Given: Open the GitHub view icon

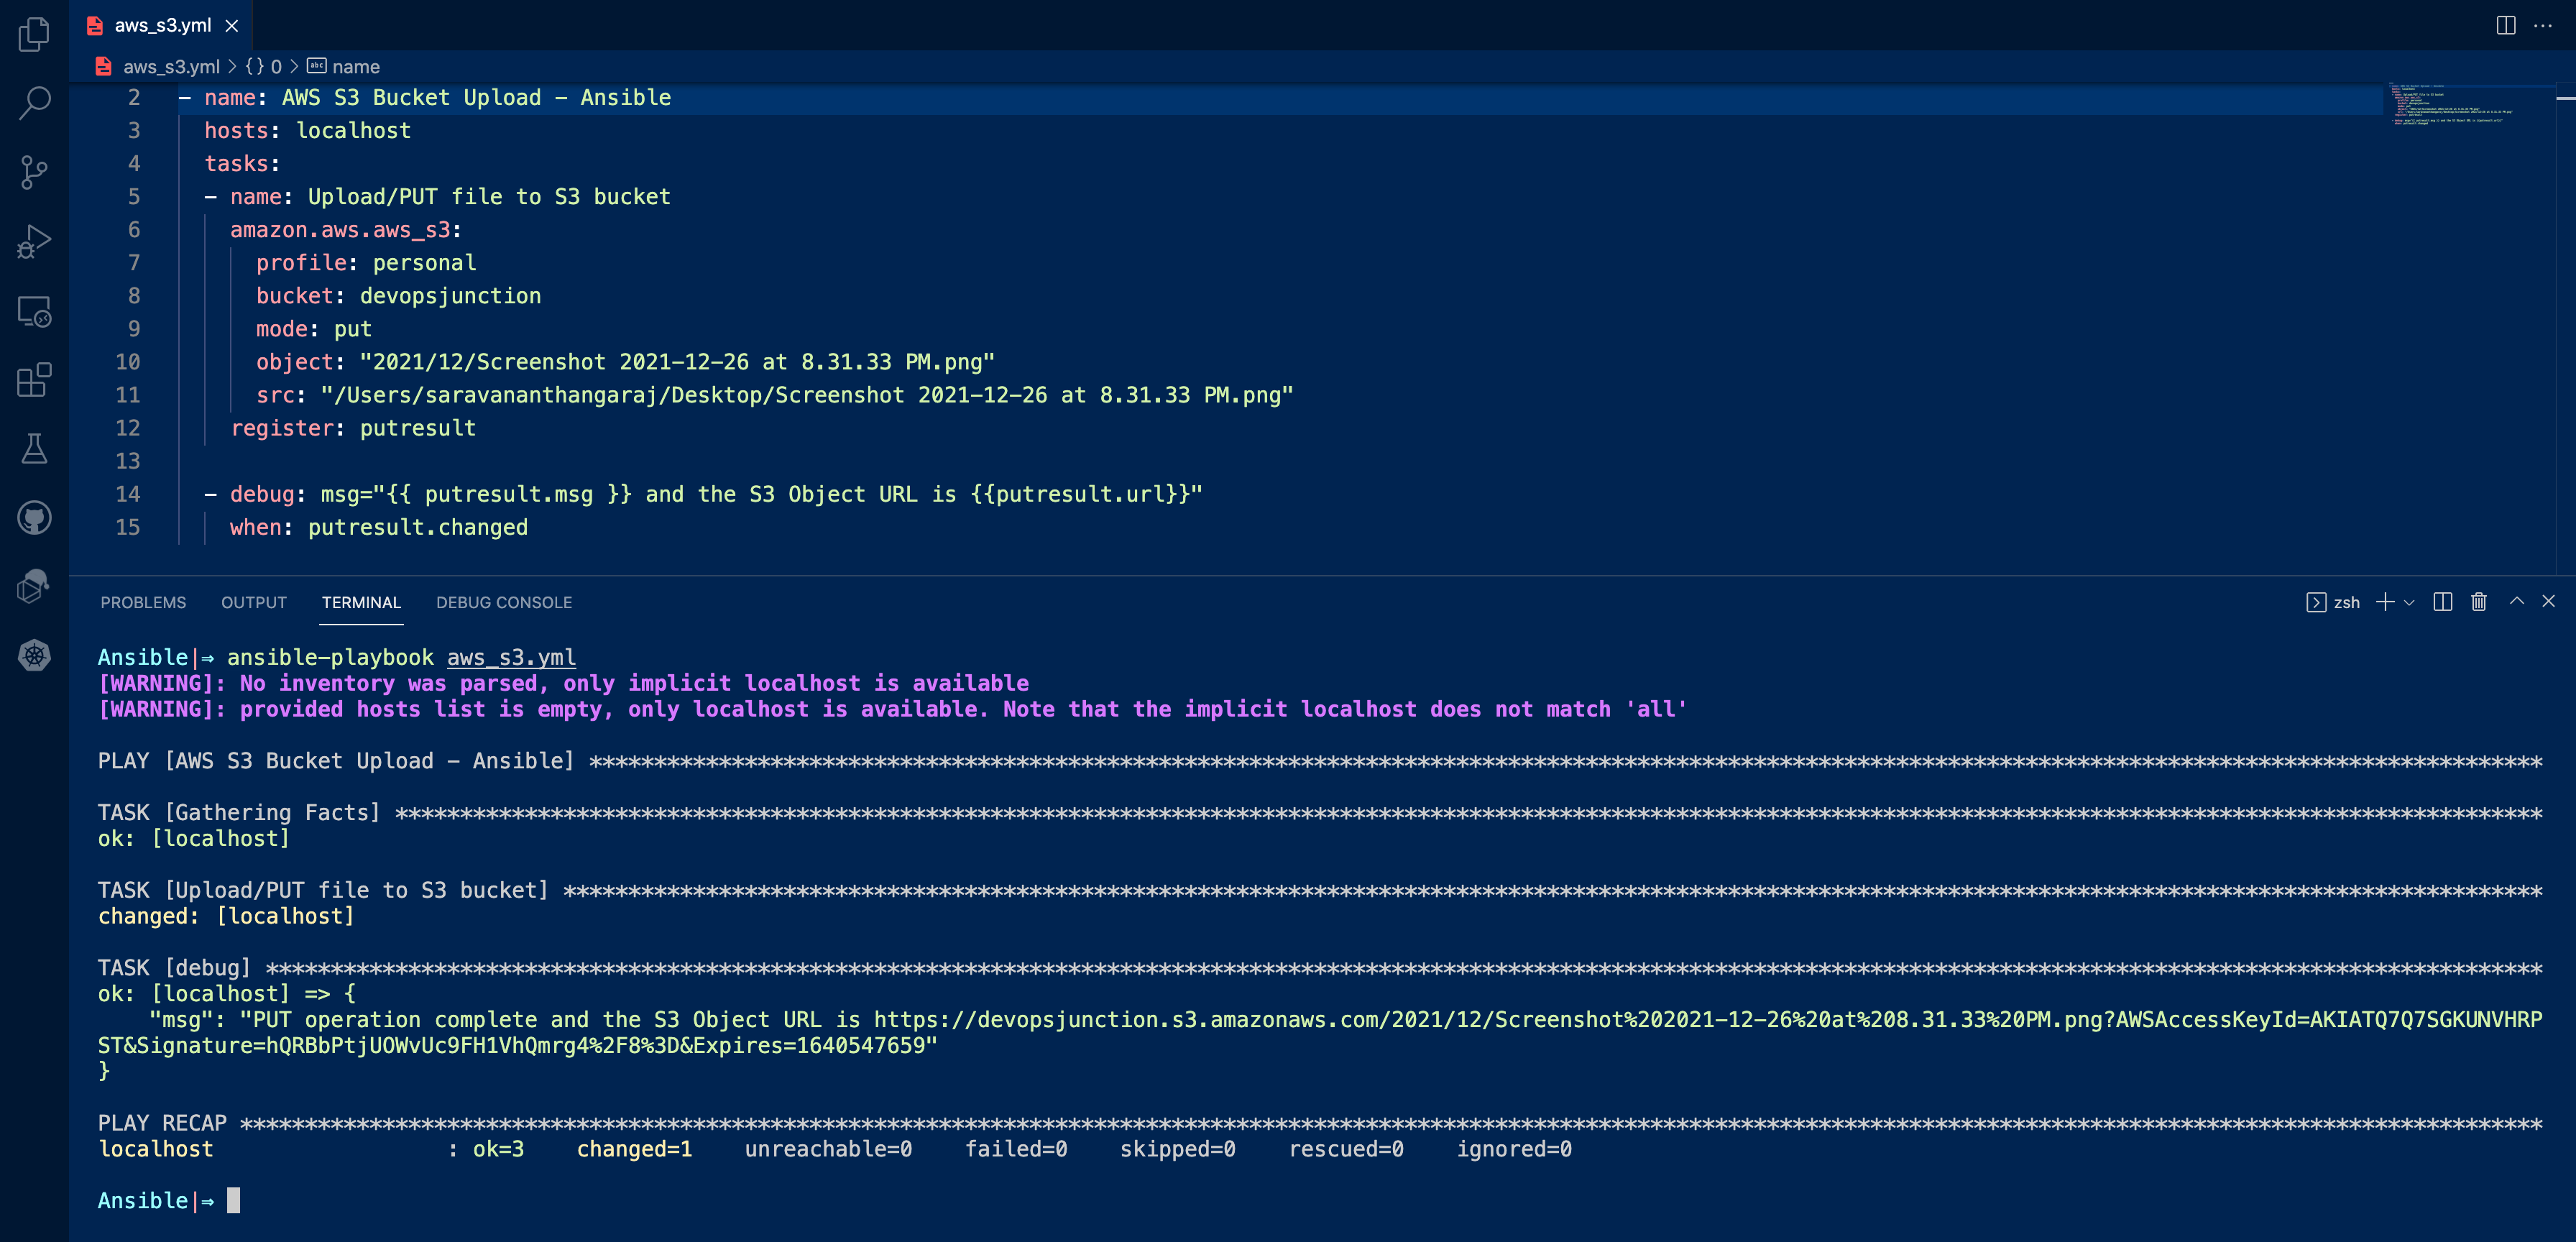Looking at the screenshot, I should 34,518.
